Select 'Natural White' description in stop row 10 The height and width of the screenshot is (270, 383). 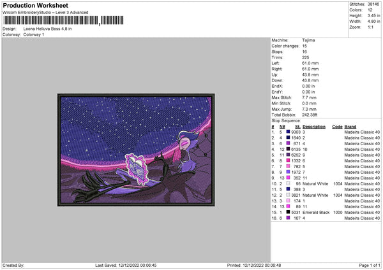(315, 184)
